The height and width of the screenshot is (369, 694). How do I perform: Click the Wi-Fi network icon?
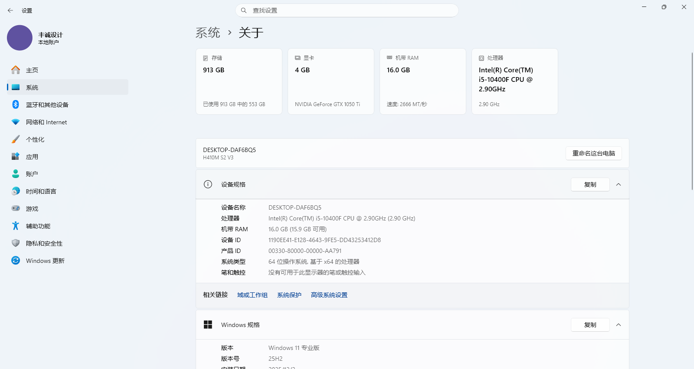point(16,122)
